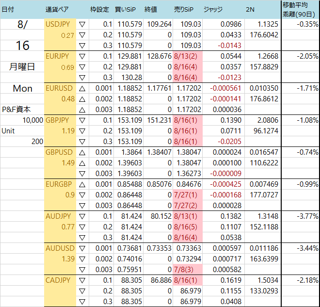Click the up triangle in the GBPUSD row
Screen dimensions: 320x307
tap(82, 152)
